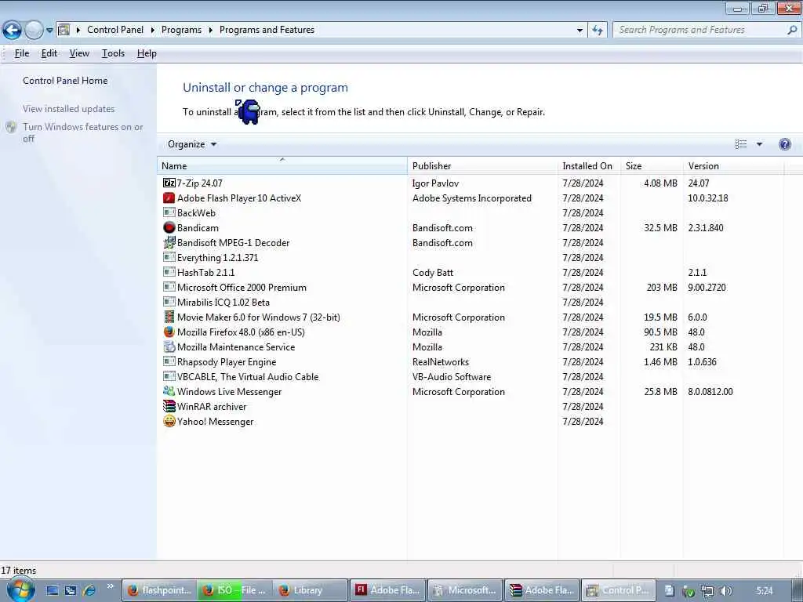
Task: Select version 8.0.0812.00 cell
Action: click(x=710, y=392)
